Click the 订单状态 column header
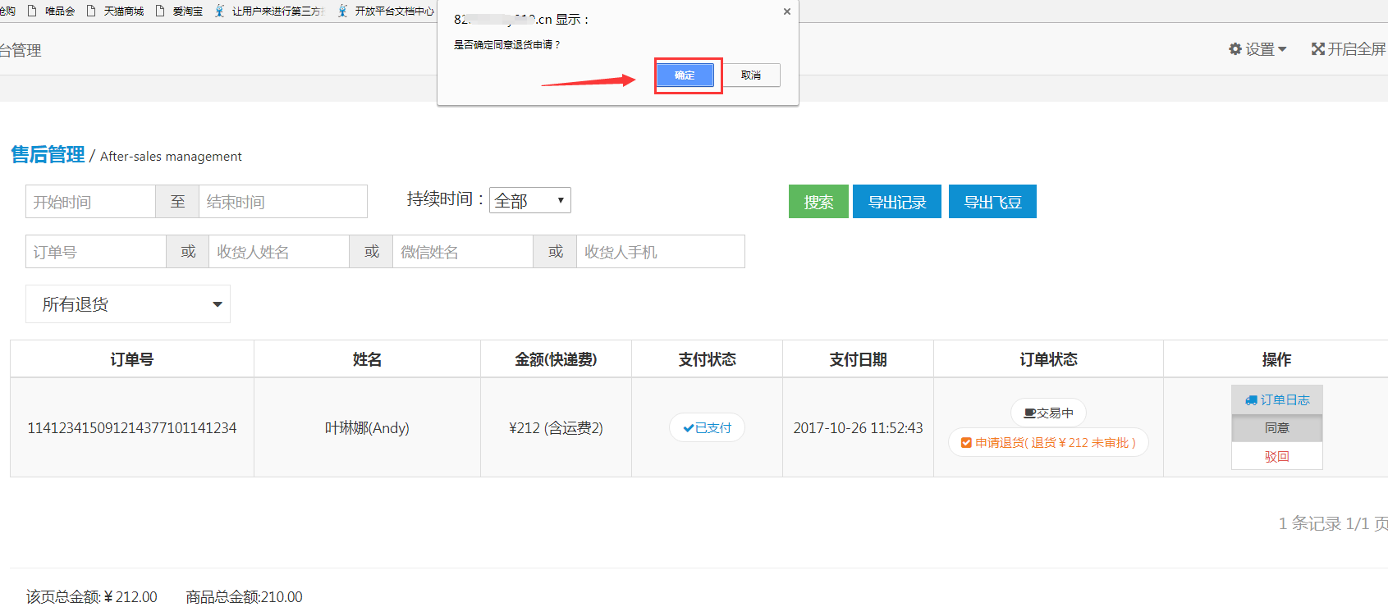The width and height of the screenshot is (1388, 607). 1048,359
